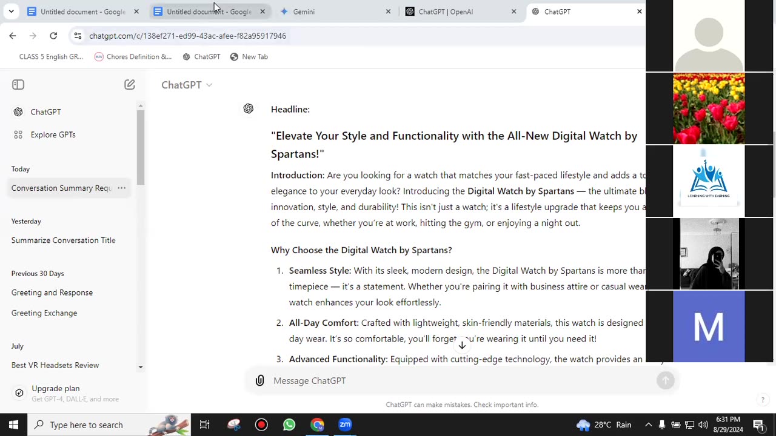This screenshot has width=776, height=436.
Task: Open the Snipping tool icon on taskbar
Action: click(233, 424)
